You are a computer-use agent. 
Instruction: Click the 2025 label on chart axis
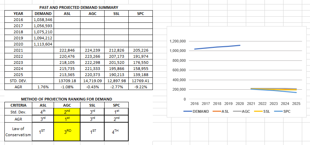pyautogui.click(x=296, y=104)
